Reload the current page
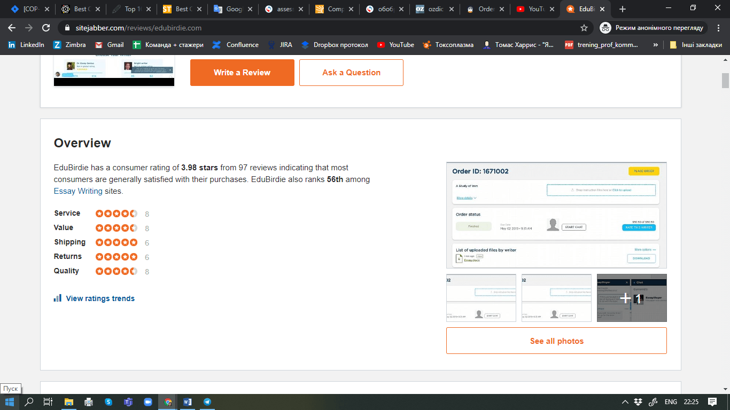730x410 pixels. (46, 28)
